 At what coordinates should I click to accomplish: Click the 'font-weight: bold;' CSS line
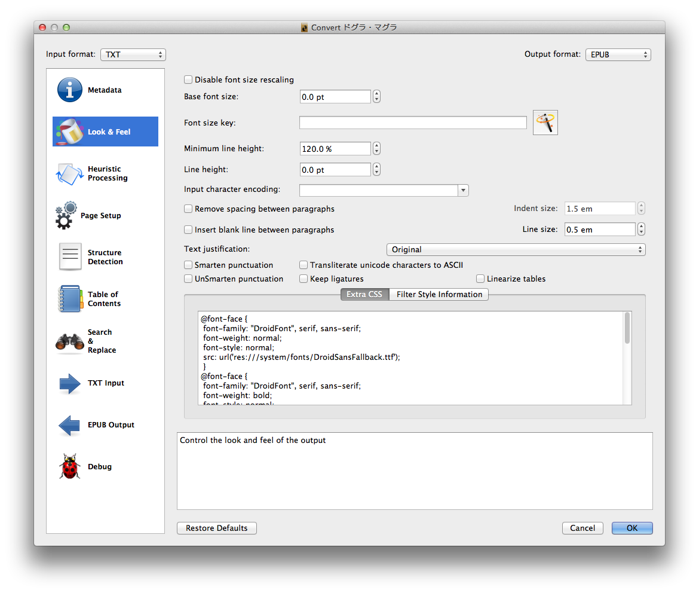click(x=238, y=395)
